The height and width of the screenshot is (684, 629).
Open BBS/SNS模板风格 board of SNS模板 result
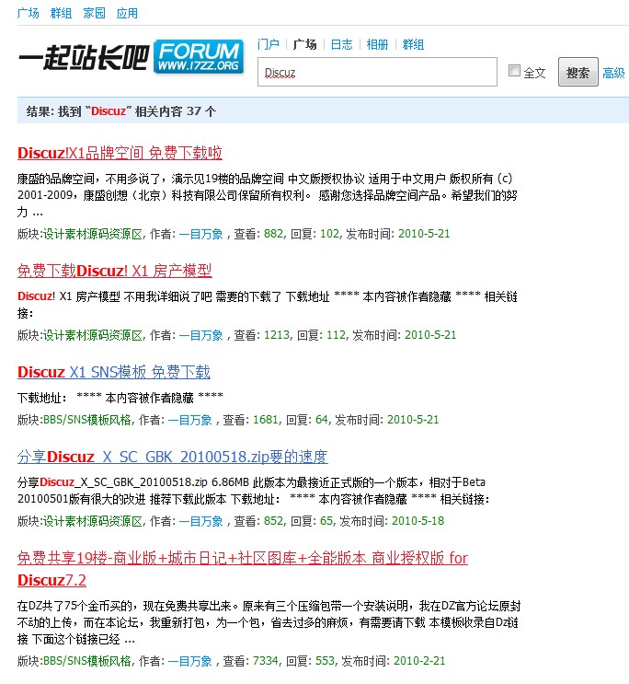[86, 420]
